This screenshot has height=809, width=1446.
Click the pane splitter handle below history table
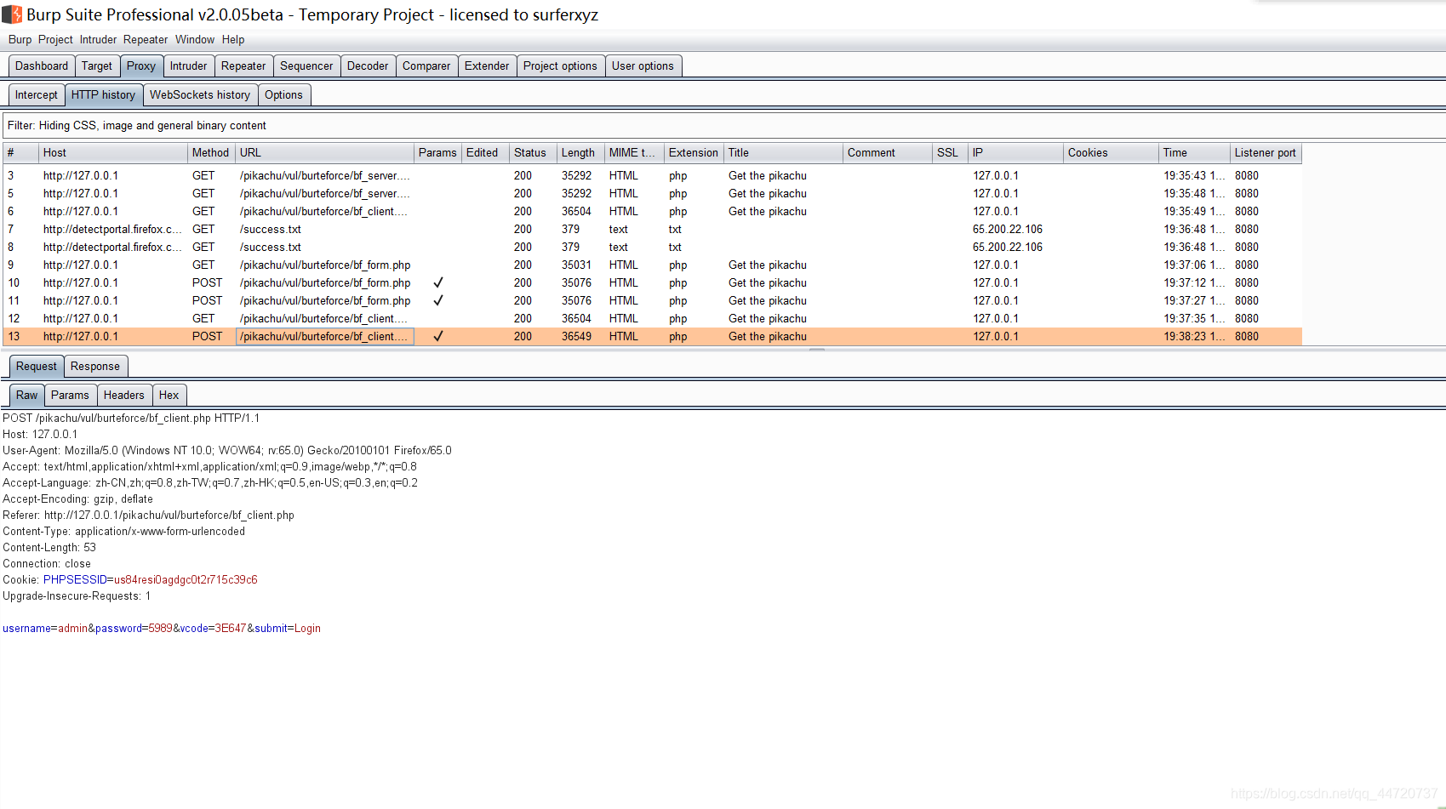pos(816,350)
